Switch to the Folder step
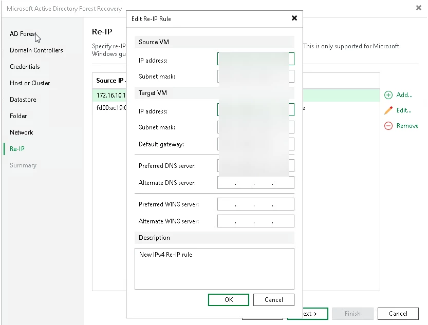The image size is (428, 325). click(x=18, y=116)
